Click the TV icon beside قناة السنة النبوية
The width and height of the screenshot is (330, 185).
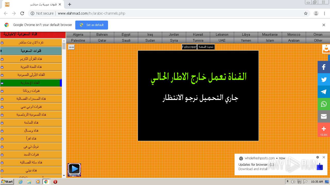point(2,67)
